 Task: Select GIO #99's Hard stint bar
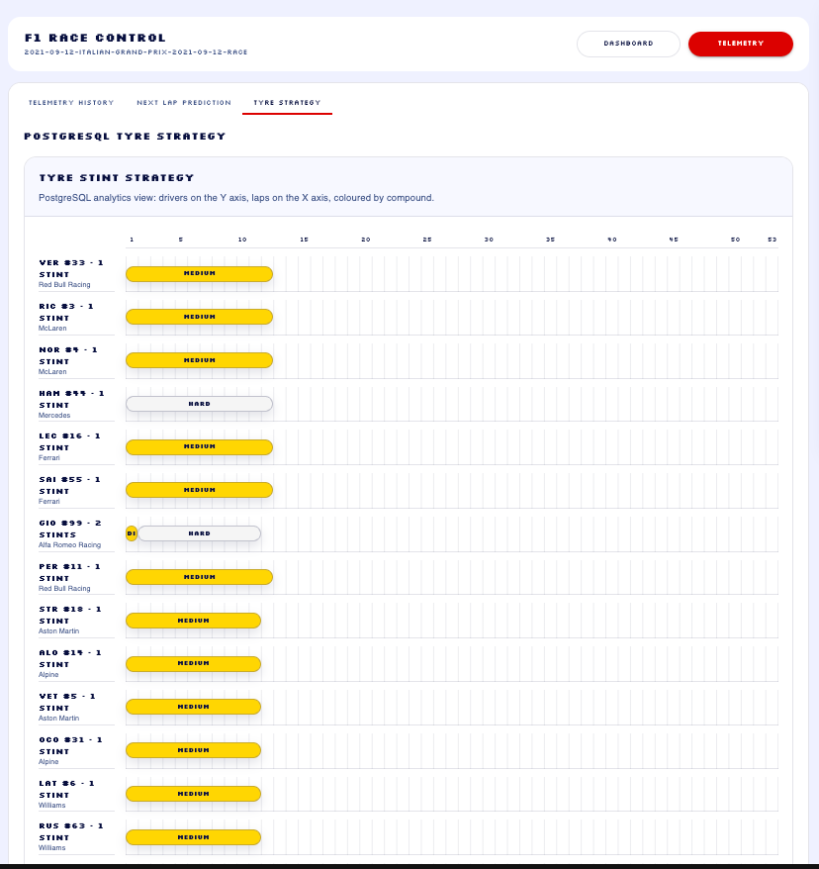pyautogui.click(x=200, y=533)
